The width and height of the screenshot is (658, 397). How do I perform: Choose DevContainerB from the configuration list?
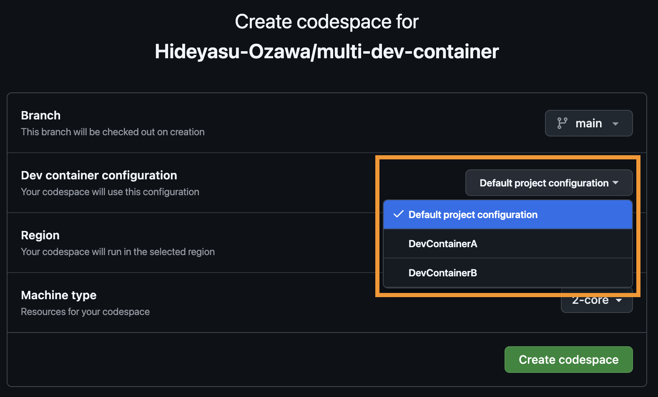tap(508, 273)
